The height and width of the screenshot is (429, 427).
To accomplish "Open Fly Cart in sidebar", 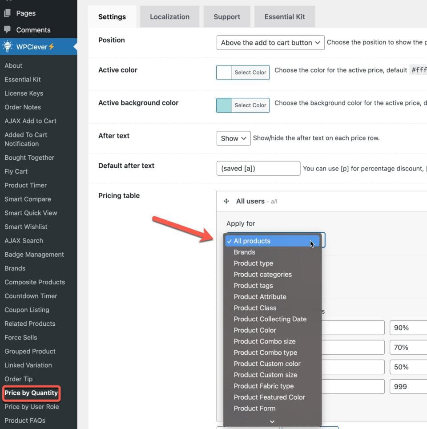I will click(x=16, y=171).
